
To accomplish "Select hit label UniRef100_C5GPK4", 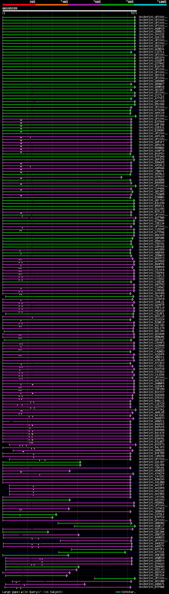I will point(152,273).
